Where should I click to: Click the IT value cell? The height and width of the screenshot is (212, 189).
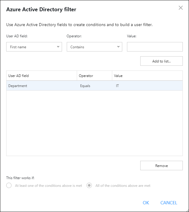(118, 86)
